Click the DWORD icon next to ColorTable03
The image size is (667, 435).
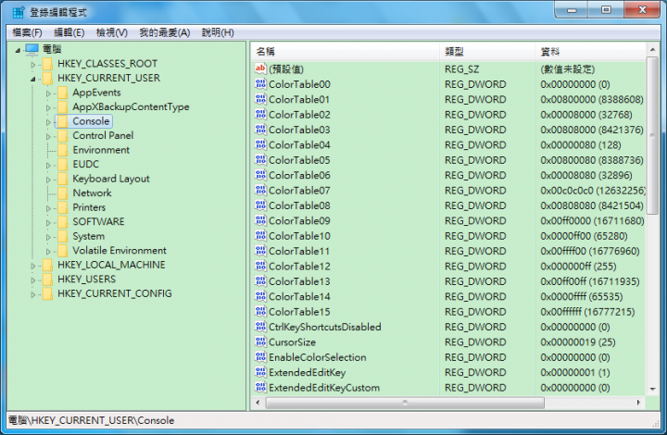point(260,130)
